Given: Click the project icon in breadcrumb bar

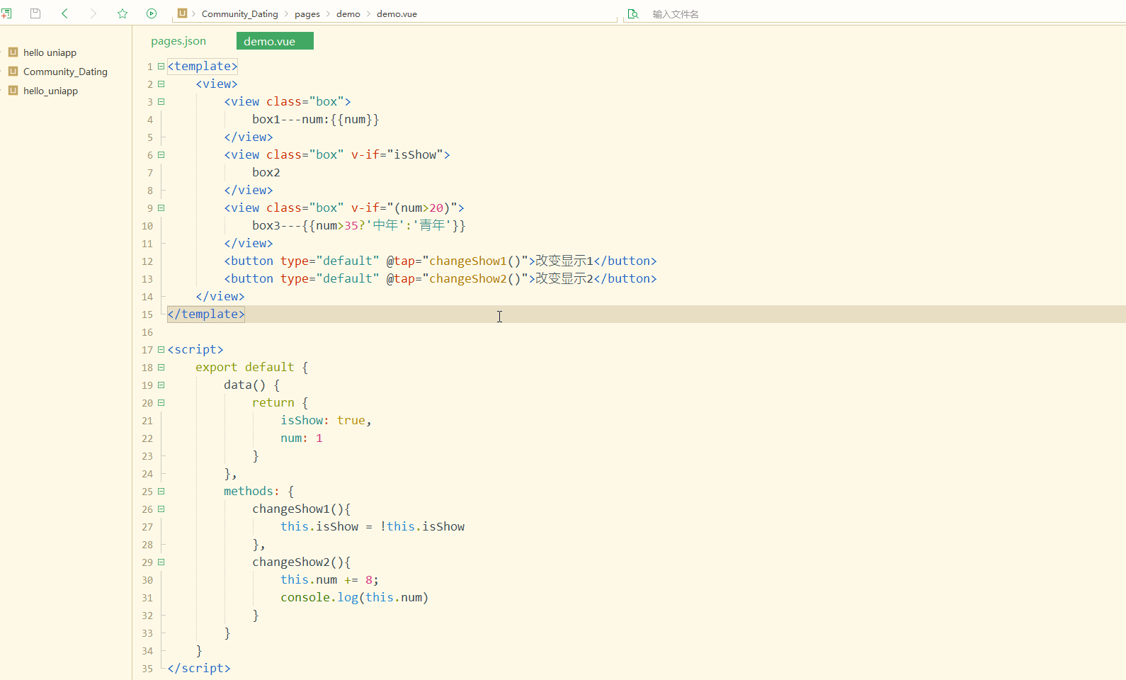Looking at the screenshot, I should 182,13.
